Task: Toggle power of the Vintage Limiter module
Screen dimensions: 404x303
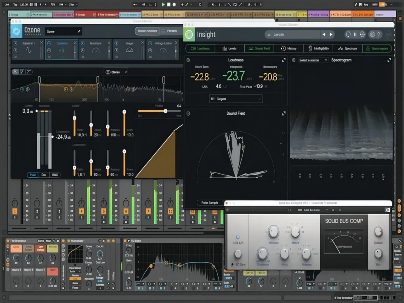Action: coord(150,43)
